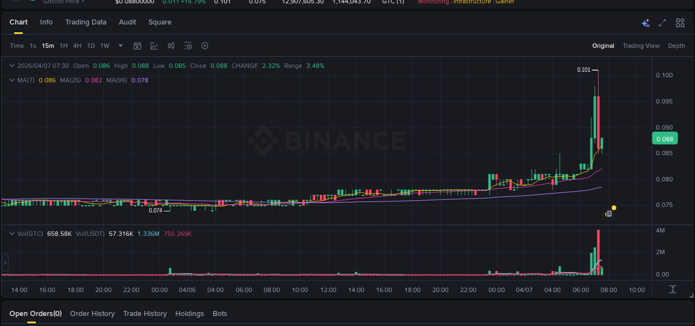Click the chart preferences hexagon icon
695x326 pixels.
(x=205, y=46)
